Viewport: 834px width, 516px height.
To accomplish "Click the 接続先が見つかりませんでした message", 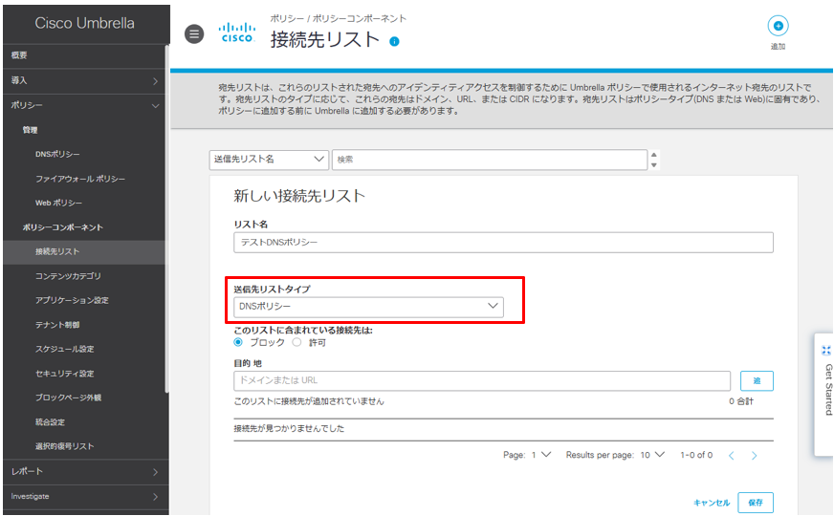I will click(289, 428).
